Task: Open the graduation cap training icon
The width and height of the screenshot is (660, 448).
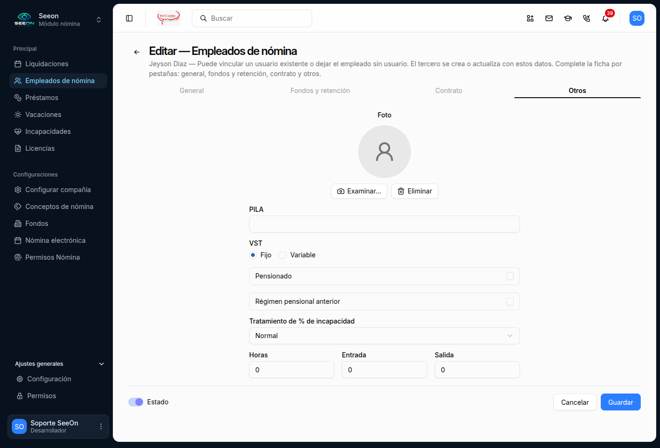Action: point(568,18)
